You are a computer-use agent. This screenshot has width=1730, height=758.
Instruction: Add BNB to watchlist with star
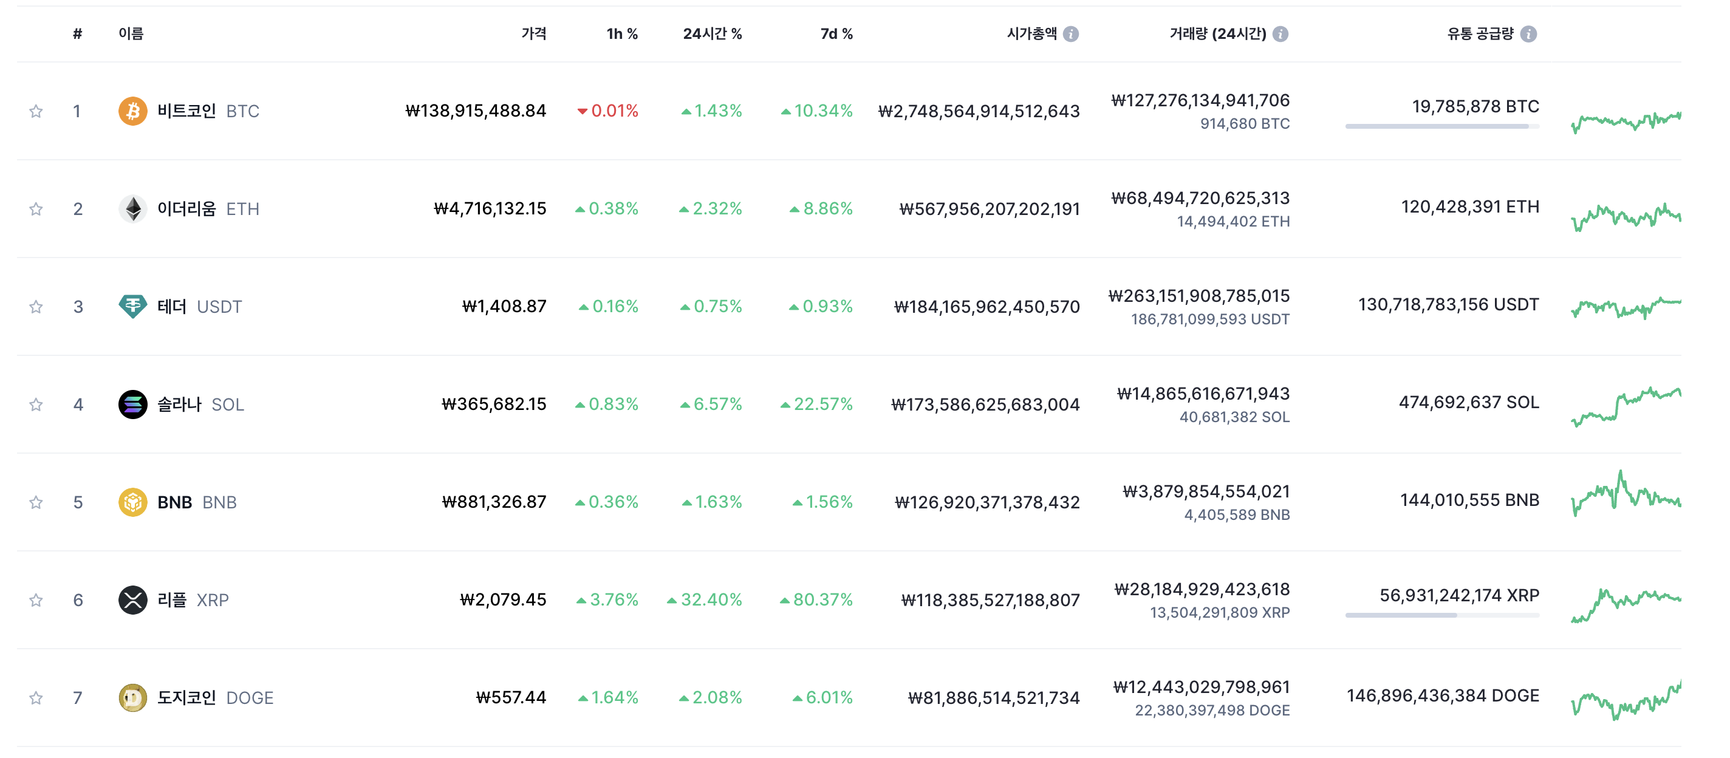point(36,502)
